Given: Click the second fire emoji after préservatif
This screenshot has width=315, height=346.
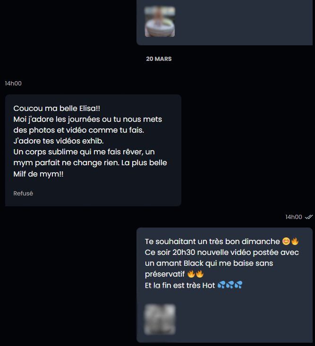Looking at the screenshot, I should coord(200,274).
